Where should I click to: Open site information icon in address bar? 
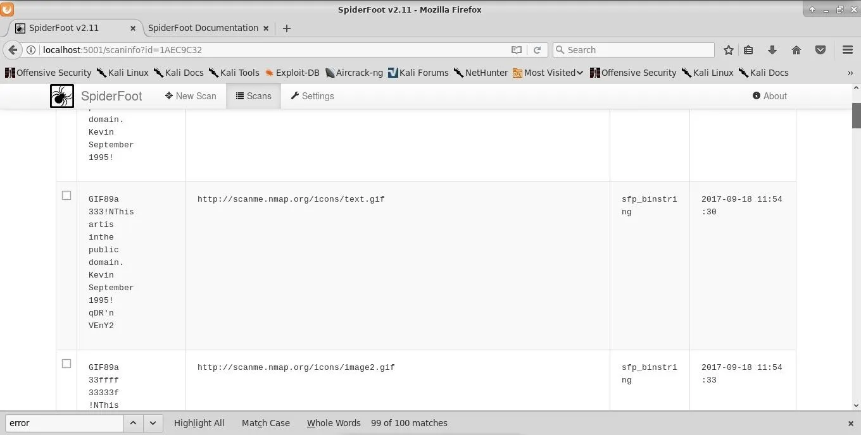(31, 50)
